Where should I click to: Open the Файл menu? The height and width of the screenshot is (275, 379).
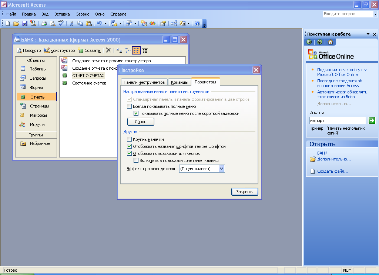point(11,14)
